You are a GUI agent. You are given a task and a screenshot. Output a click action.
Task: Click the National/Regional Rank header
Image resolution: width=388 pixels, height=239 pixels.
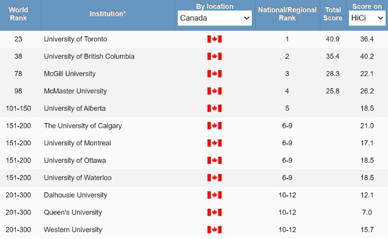287,14
